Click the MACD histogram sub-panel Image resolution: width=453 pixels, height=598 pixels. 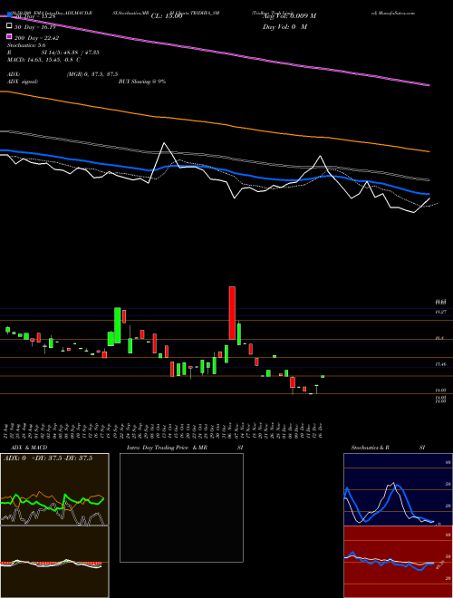(x=54, y=562)
